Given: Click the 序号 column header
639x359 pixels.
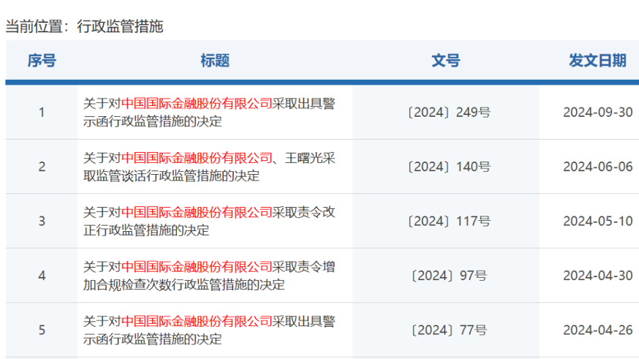Looking at the screenshot, I should coord(42,61).
